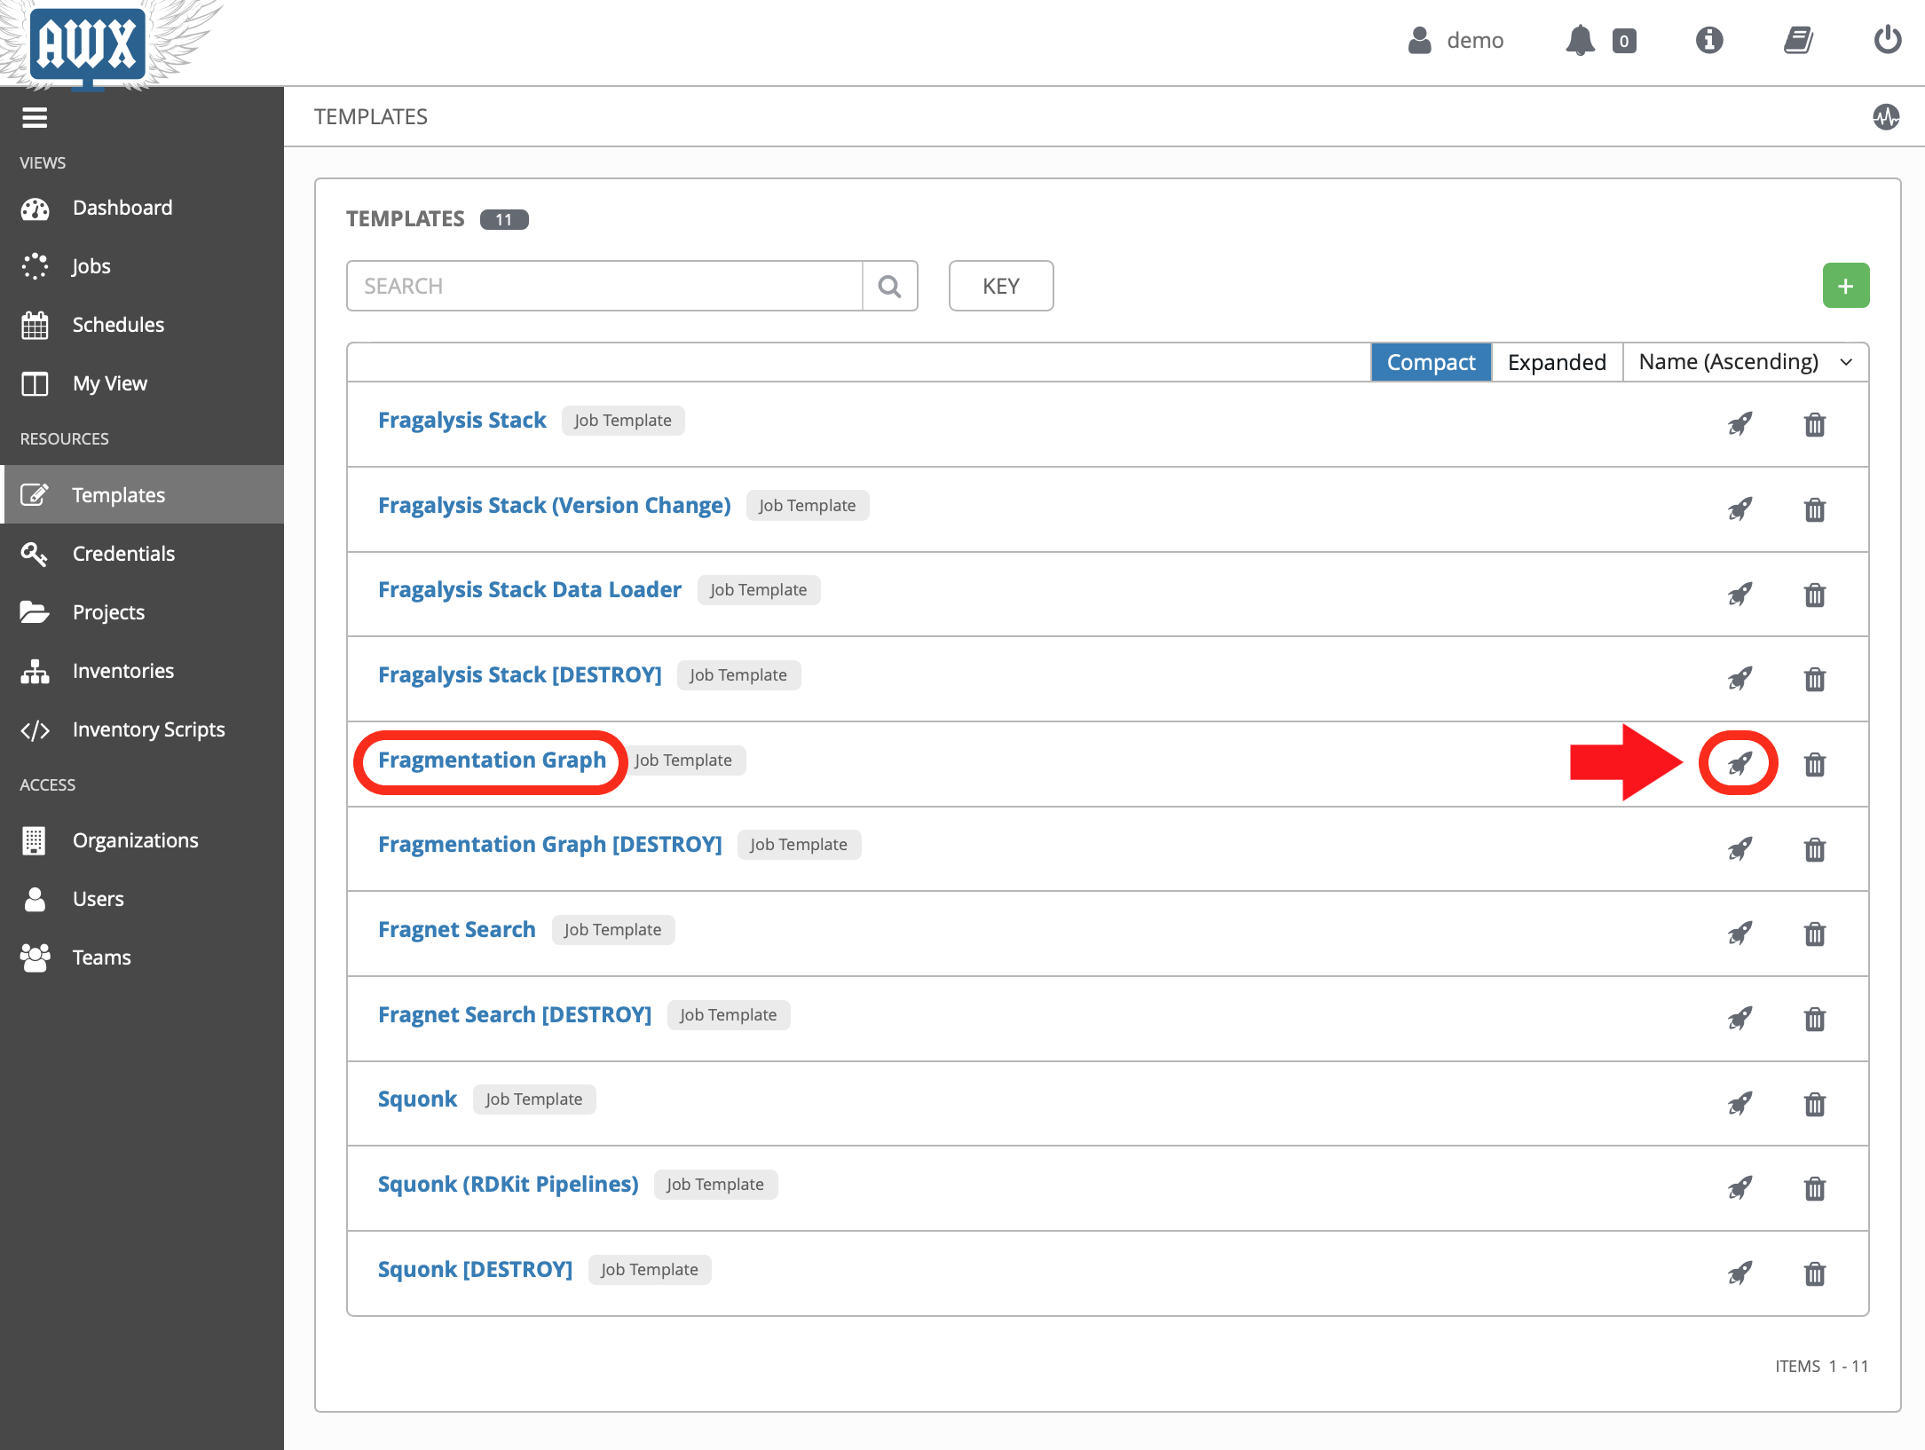Delete the Squonk template
Screen dimensions: 1925x1450
(1815, 1104)
